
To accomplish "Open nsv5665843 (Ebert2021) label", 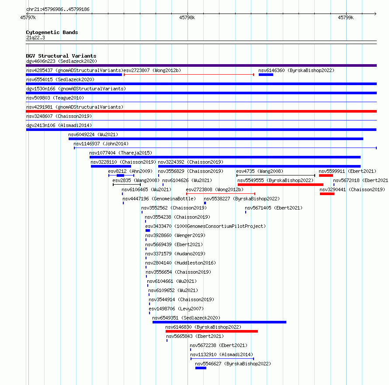I will (195, 336).
